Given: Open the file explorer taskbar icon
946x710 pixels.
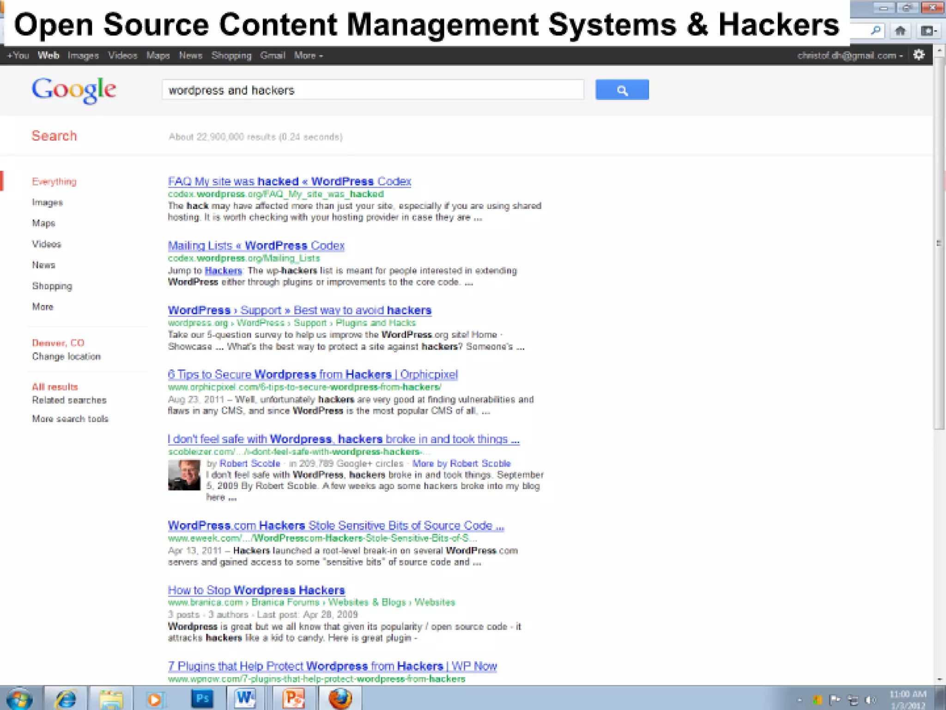Looking at the screenshot, I should (x=111, y=698).
